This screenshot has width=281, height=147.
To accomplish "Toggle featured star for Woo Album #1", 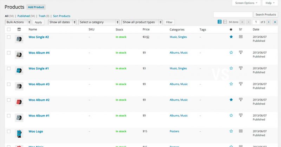I will [231, 115].
